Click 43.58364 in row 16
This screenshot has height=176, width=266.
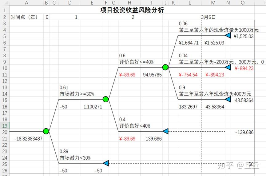click(x=215, y=107)
